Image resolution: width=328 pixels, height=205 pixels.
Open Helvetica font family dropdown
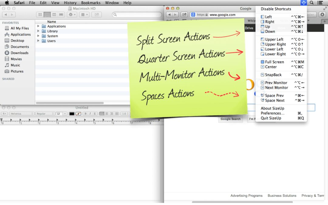[x=22, y=114]
